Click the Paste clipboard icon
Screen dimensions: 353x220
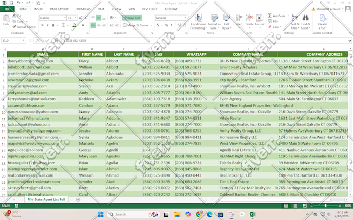pyautogui.click(x=6, y=19)
